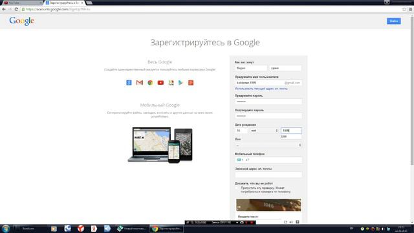Viewport: 414px width, 233px height.
Task: Switch to the Chrome taskbar window
Action: tap(166, 228)
